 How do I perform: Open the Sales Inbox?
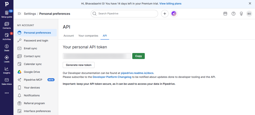(x=7, y=82)
